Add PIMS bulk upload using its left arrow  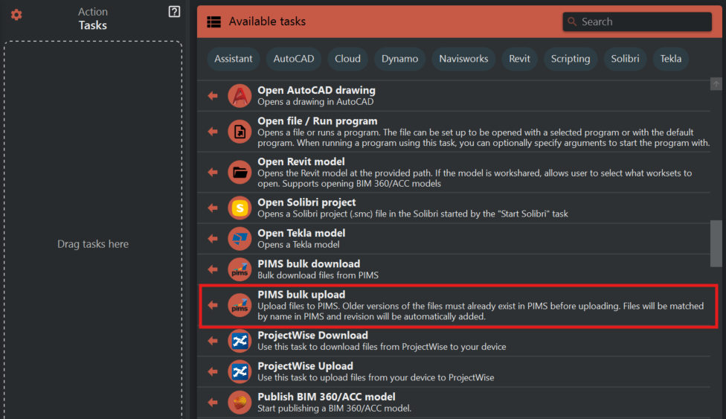(x=213, y=305)
